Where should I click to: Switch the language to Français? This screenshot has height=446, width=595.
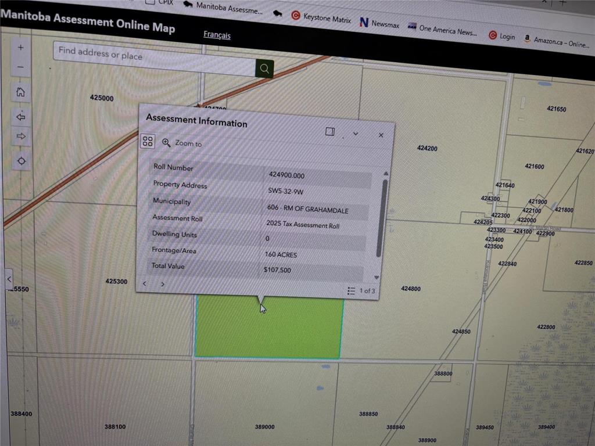click(217, 35)
